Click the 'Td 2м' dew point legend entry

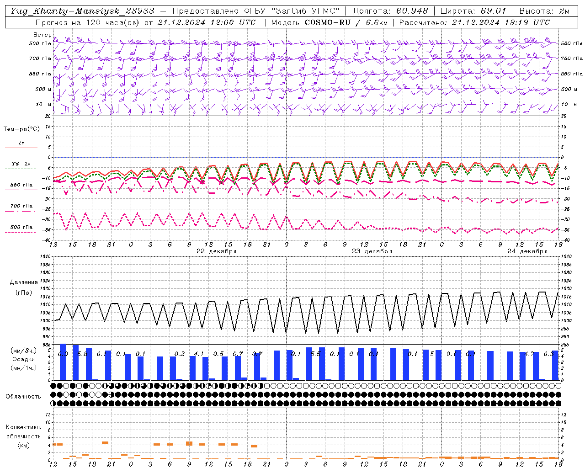(x=21, y=164)
